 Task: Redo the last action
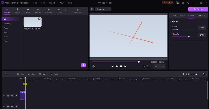tap(11, 74)
